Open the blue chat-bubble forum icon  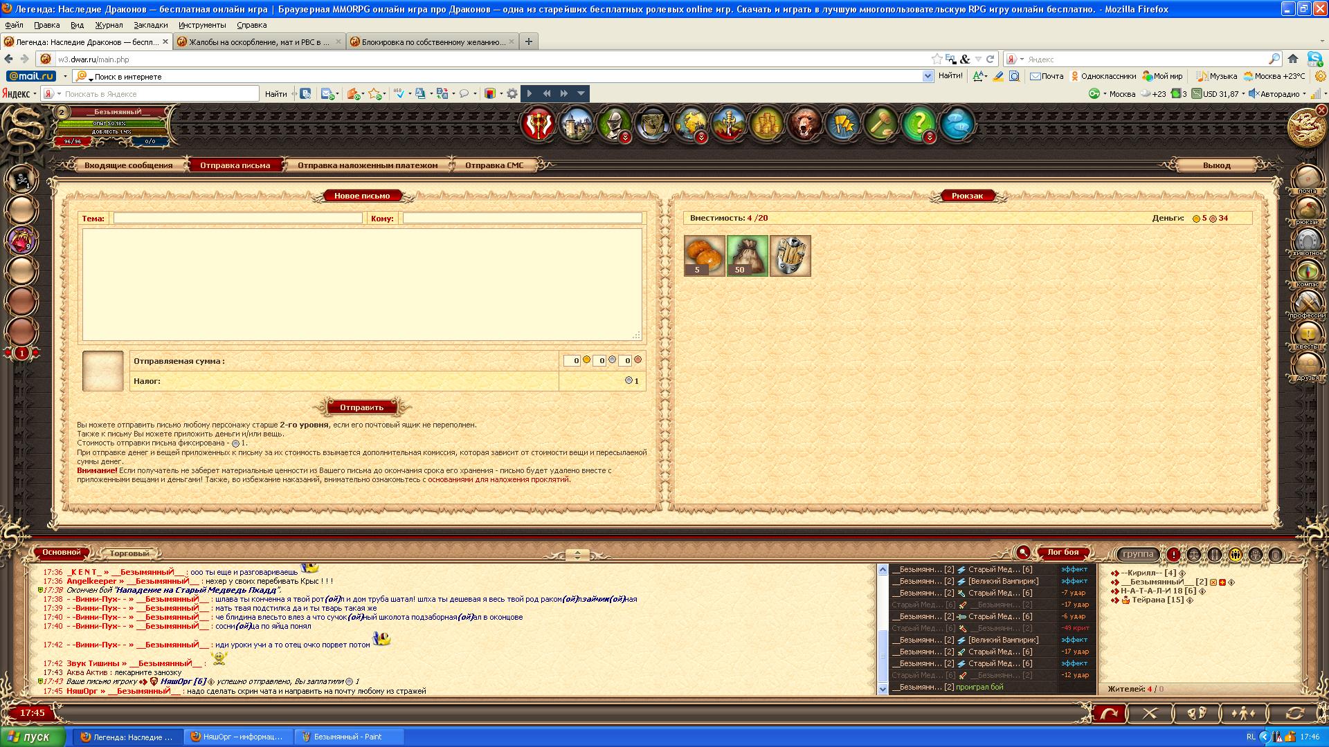(x=957, y=124)
